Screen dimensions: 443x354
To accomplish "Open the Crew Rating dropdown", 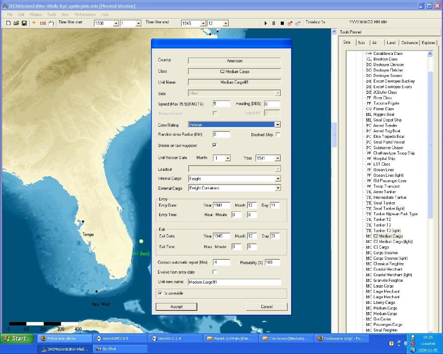I will [x=277, y=124].
